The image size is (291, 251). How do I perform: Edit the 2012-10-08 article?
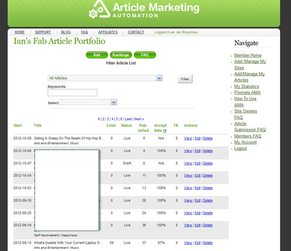(x=198, y=151)
